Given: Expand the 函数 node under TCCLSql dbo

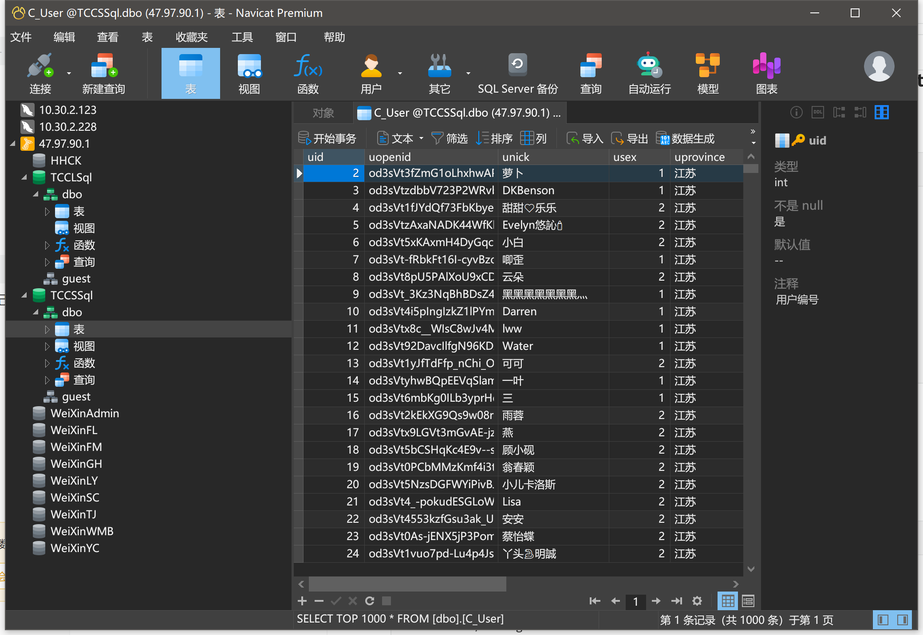Looking at the screenshot, I should (x=47, y=245).
